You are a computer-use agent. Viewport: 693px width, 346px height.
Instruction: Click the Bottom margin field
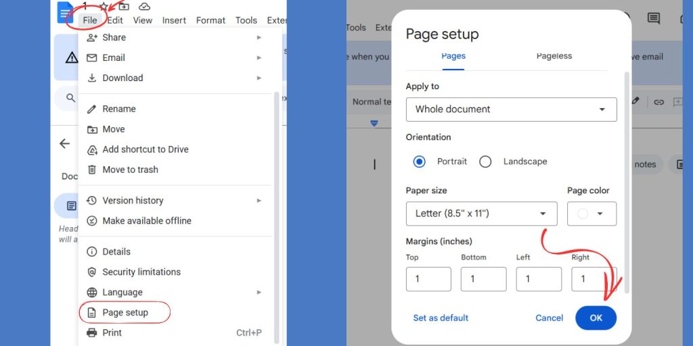(x=483, y=279)
